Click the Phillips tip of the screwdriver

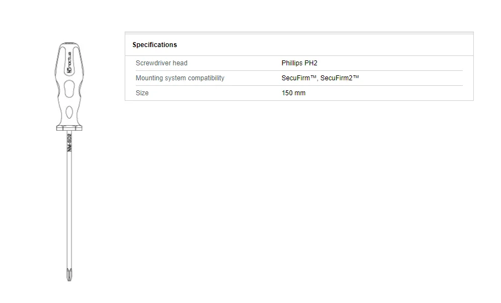[x=69, y=274]
